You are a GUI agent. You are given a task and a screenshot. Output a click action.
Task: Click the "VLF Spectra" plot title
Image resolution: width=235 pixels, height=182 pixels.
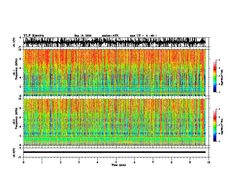click(34, 35)
